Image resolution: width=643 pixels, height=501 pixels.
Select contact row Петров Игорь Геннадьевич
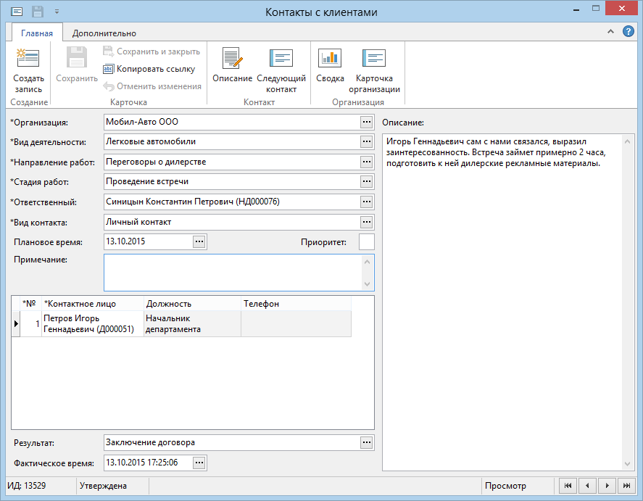coord(92,323)
